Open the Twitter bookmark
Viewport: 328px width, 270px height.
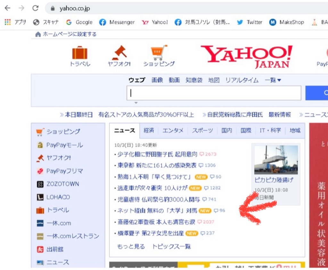pyautogui.click(x=250, y=22)
